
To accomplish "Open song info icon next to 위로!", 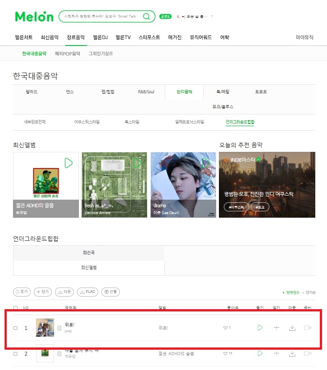I will click(x=59, y=328).
